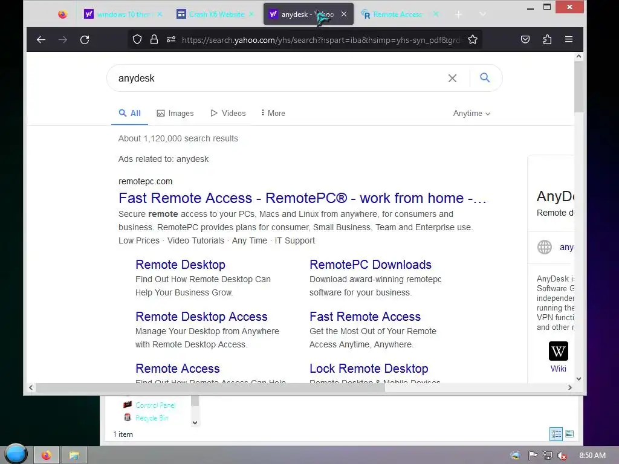Open the Fast Remote Access sublink

point(365,317)
